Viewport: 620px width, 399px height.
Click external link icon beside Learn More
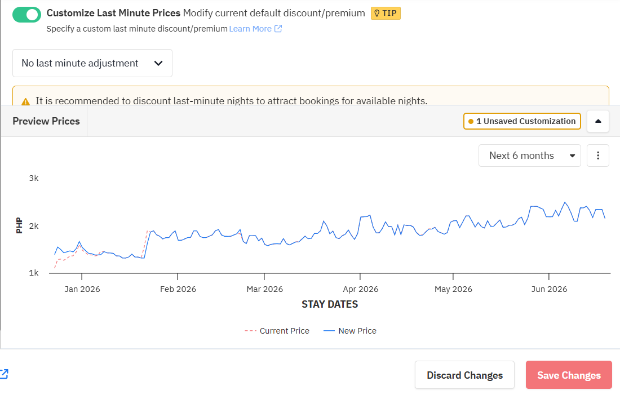[278, 29]
